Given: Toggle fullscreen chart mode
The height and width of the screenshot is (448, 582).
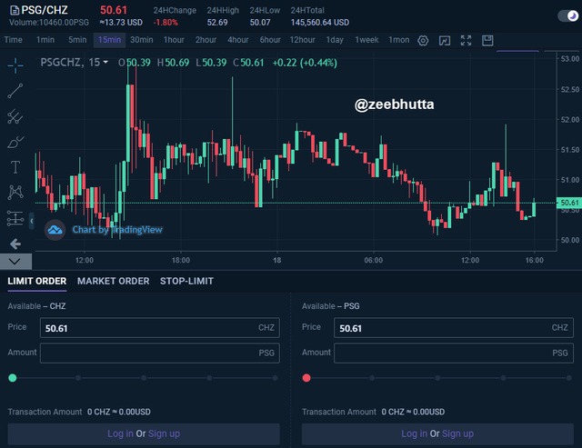Looking at the screenshot, I should 466,40.
